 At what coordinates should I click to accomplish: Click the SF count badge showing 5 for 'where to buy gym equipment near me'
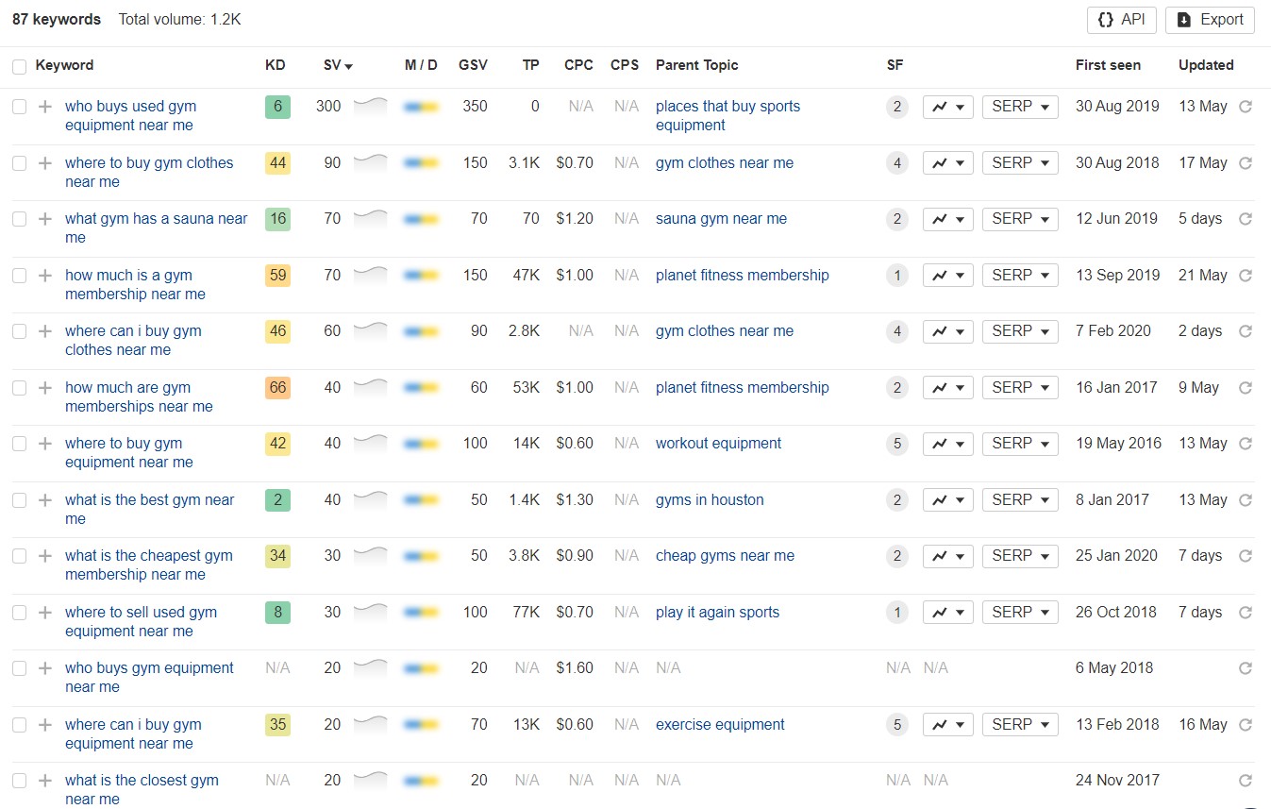point(896,444)
